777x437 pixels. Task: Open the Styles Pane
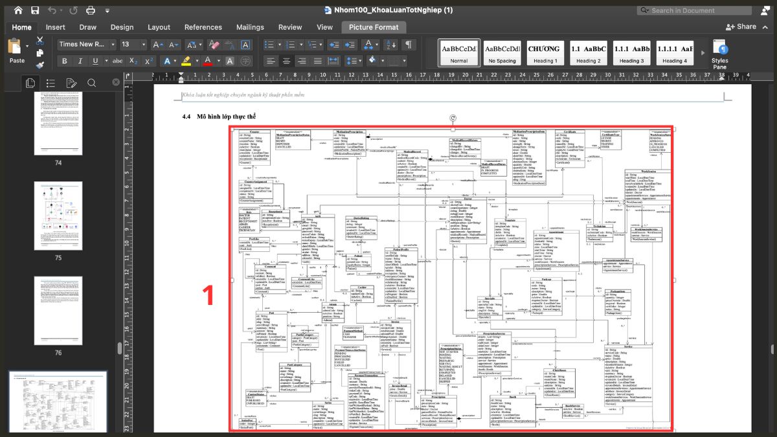coord(720,54)
